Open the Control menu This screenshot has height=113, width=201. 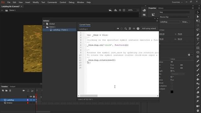tap(63, 2)
